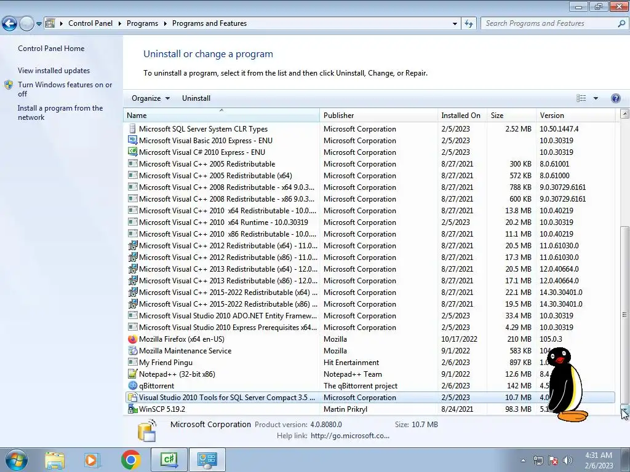Viewport: 630px width, 472px height.
Task: Select Visual C++ 2015-2022 Redistributable (x86) icon
Action: (132, 304)
